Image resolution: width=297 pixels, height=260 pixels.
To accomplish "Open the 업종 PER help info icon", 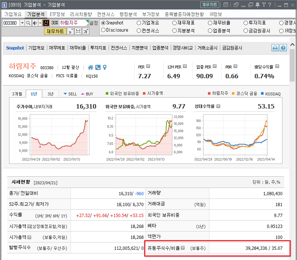I will (x=214, y=66).
